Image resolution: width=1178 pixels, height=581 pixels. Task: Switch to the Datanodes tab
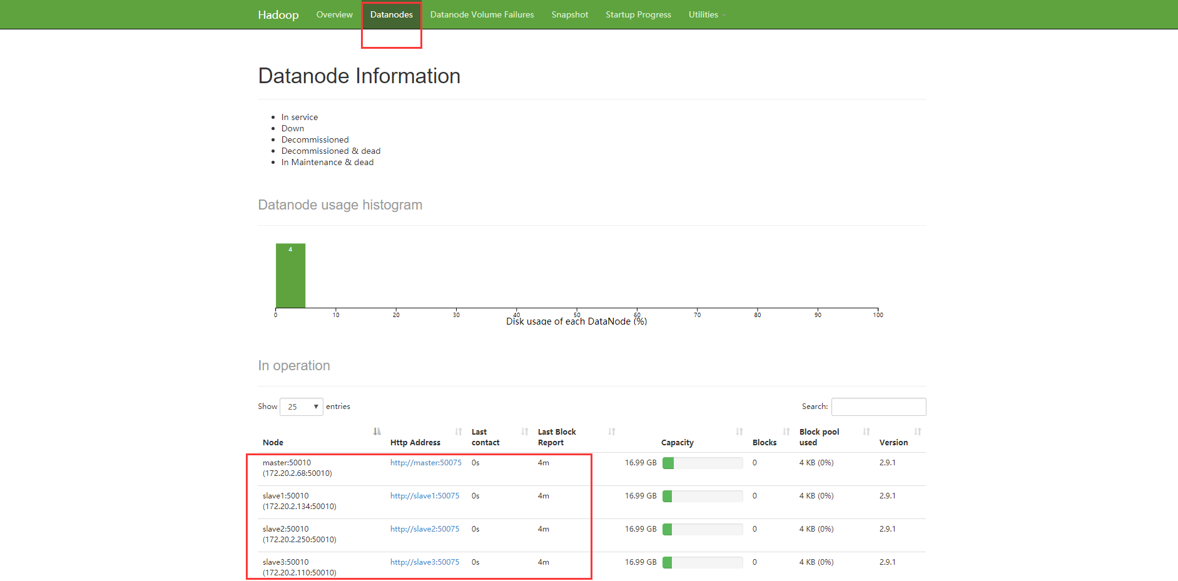[392, 14]
